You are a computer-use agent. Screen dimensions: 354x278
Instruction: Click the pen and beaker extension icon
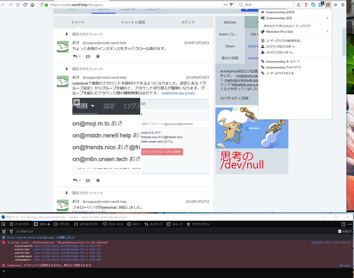tap(299, 5)
